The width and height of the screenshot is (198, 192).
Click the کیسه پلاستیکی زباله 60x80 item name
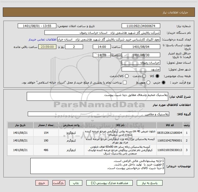pos(120,150)
